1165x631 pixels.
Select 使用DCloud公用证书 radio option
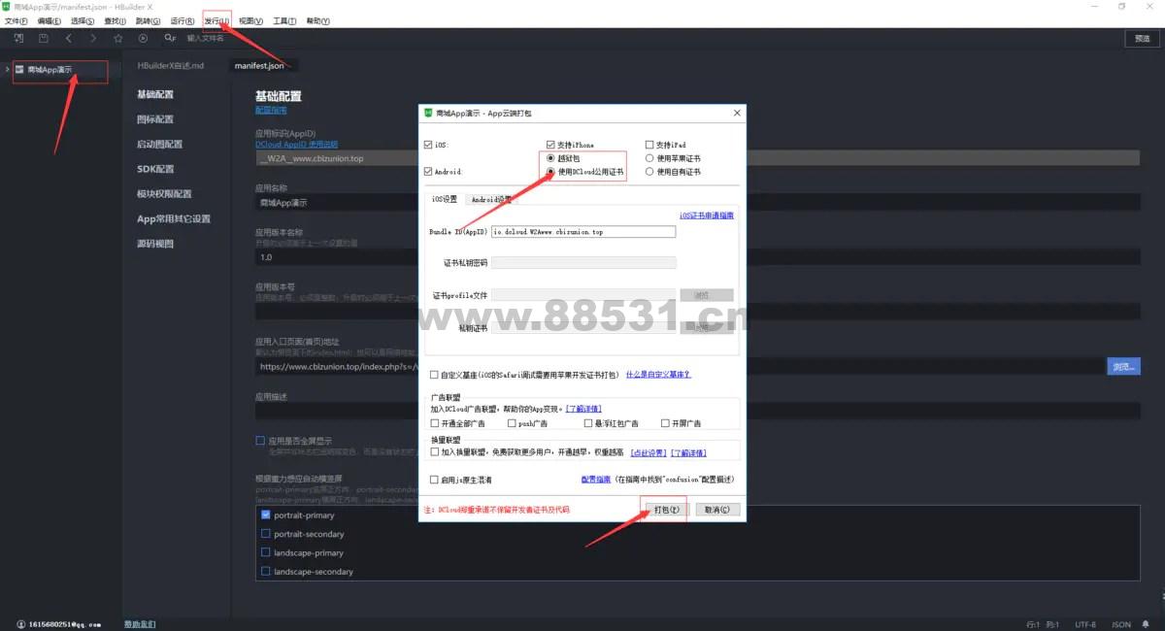click(551, 172)
